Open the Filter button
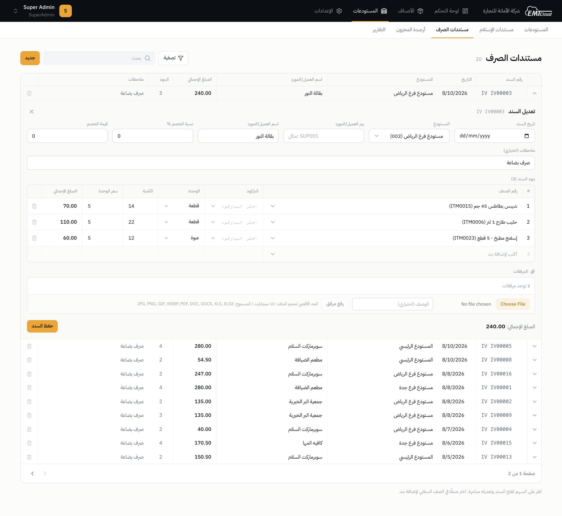The height and width of the screenshot is (516, 562). pos(173,58)
